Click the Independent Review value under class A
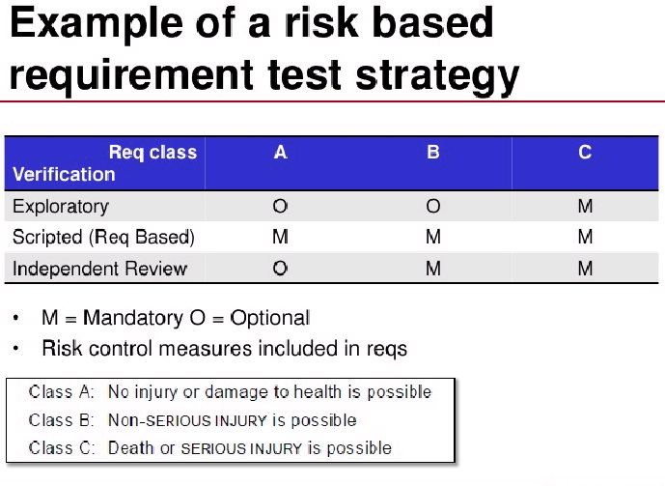The width and height of the screenshot is (665, 486). click(280, 269)
